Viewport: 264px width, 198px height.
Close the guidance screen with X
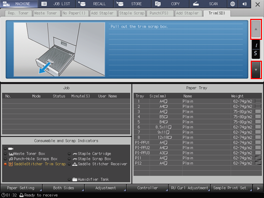tap(257, 5)
